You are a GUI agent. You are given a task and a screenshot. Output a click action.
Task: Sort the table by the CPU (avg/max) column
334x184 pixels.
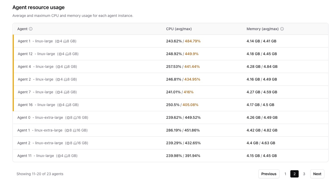coord(179,29)
